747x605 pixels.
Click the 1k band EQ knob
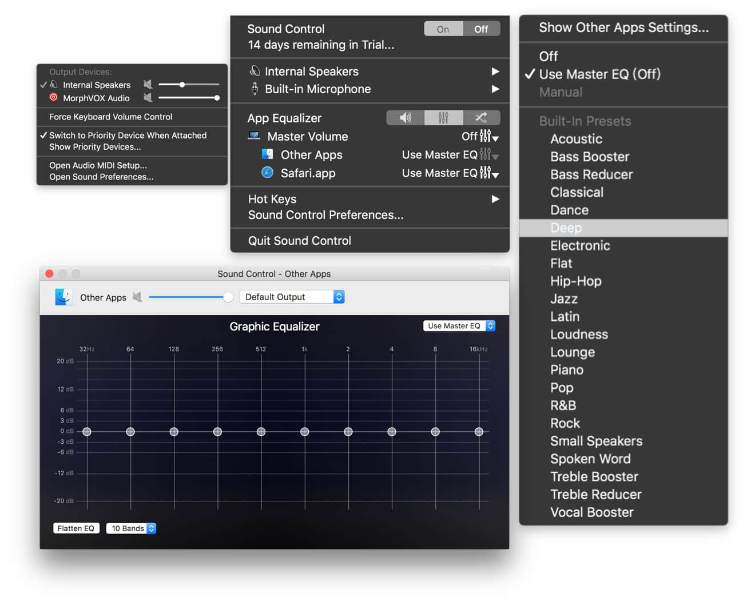pyautogui.click(x=305, y=432)
